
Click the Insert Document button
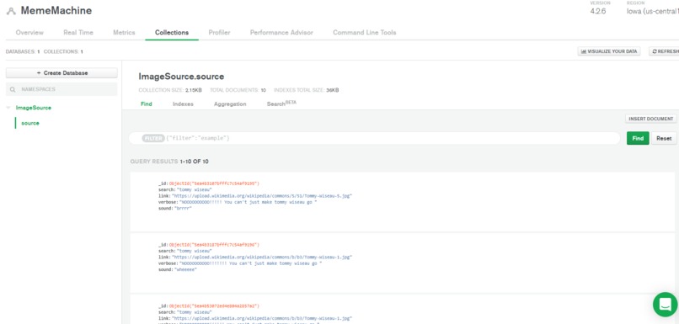[651, 119]
